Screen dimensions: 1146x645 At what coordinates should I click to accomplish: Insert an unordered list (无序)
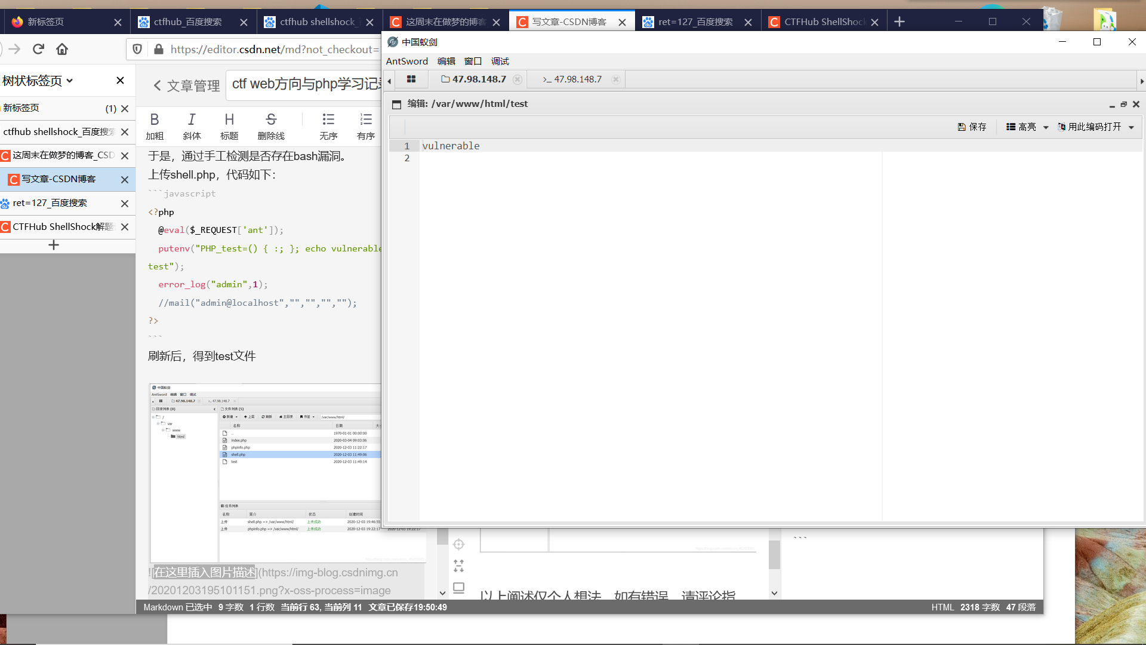coord(328,120)
